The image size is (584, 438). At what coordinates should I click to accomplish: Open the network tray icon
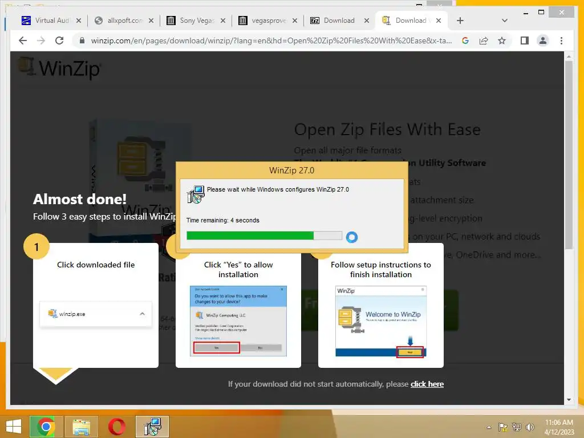point(517,427)
